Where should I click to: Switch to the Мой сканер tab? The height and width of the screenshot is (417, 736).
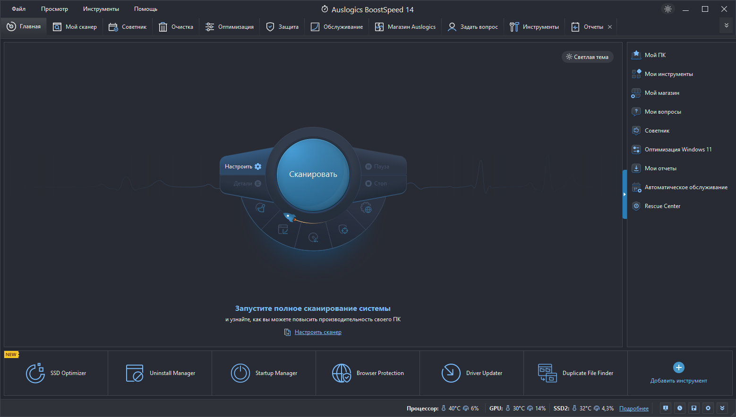coord(75,27)
